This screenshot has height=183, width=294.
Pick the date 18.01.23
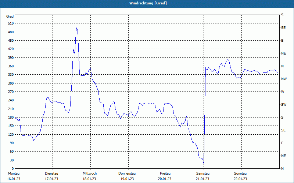pyautogui.click(x=89, y=179)
